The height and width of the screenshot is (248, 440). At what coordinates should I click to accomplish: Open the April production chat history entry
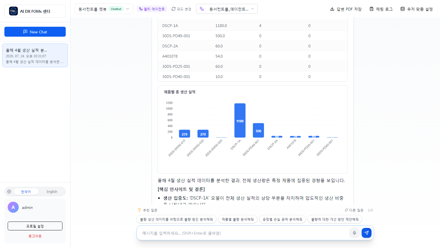coord(35,55)
